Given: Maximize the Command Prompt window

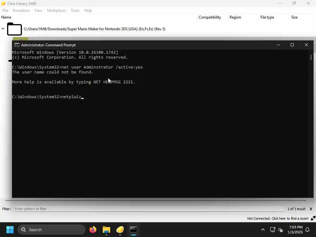Looking at the screenshot, I should 292,45.
